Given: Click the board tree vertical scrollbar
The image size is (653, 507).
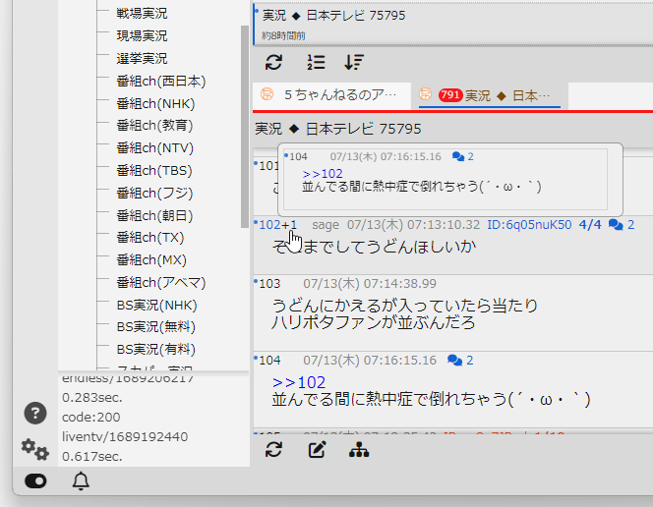Looking at the screenshot, I should pos(245,127).
